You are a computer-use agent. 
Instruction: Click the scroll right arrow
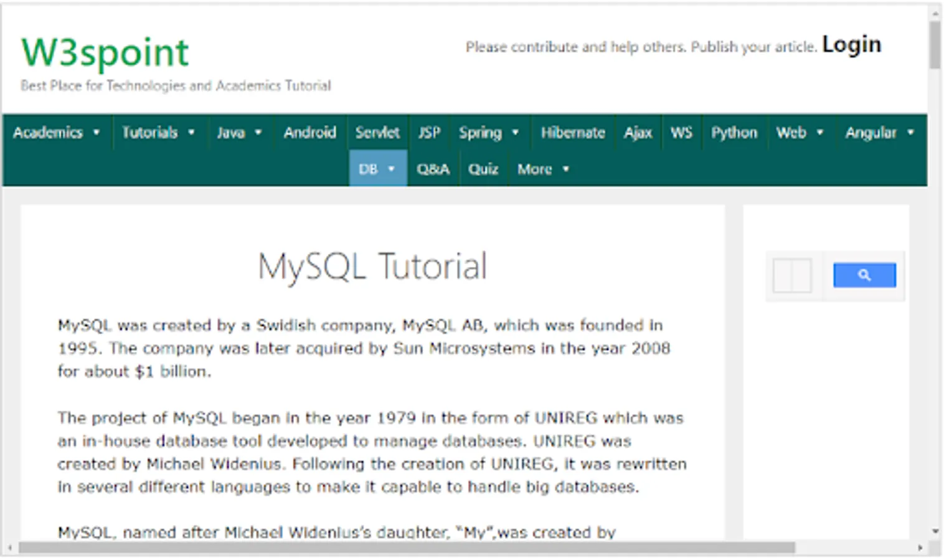920,548
